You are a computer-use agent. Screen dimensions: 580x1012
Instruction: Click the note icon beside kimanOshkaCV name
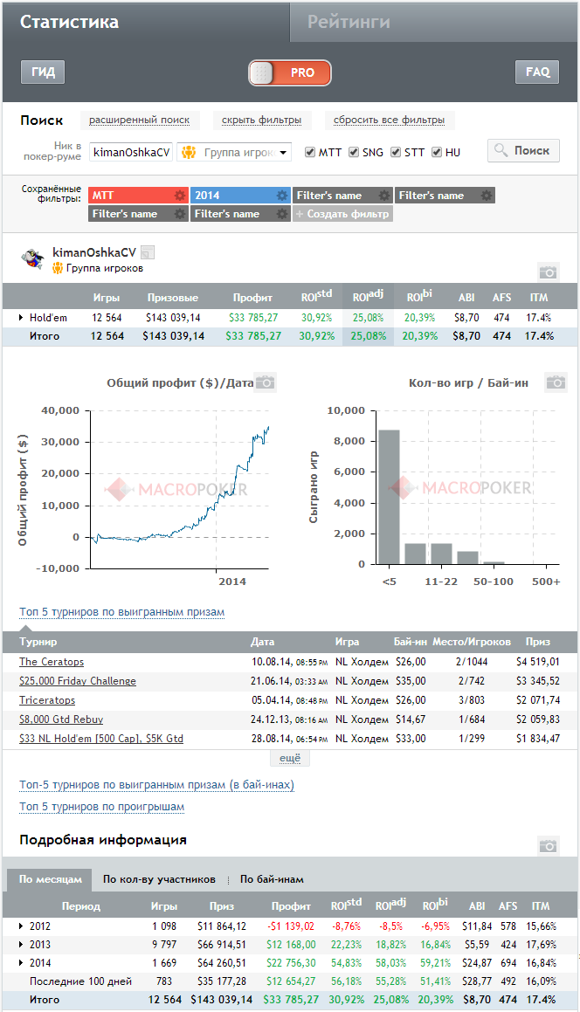pyautogui.click(x=148, y=252)
